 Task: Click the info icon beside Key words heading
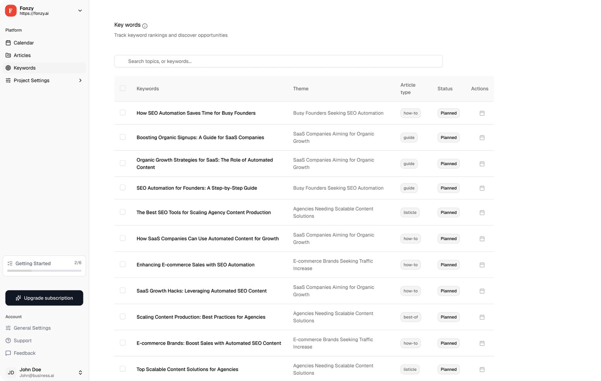tap(145, 25)
